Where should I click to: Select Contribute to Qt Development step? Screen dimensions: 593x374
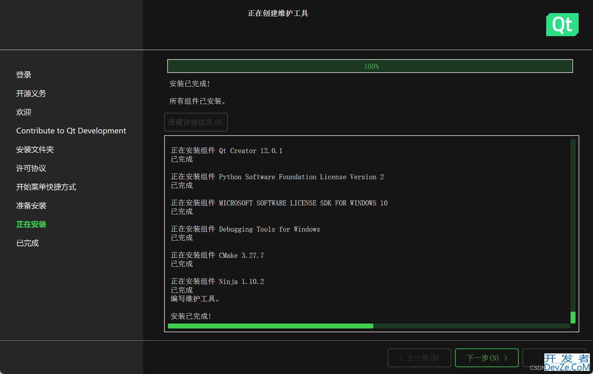point(71,131)
